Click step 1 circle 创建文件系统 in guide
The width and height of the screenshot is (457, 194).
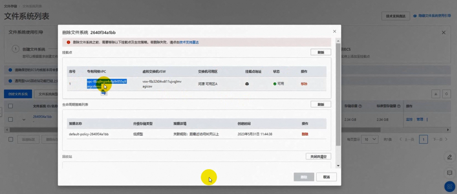pyautogui.click(x=16, y=49)
